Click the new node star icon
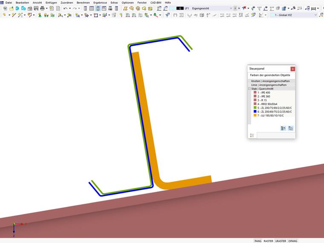Viewport: 324px width, 243px height. pos(4,15)
